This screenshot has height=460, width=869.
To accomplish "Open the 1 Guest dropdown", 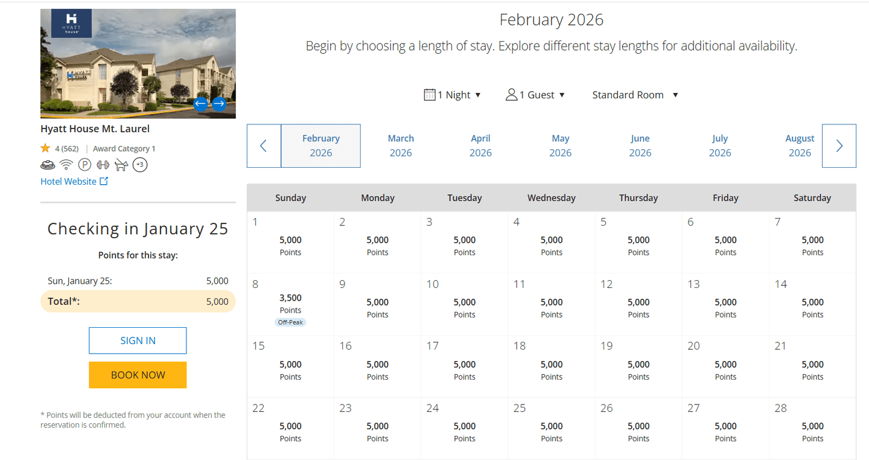I will pos(536,94).
